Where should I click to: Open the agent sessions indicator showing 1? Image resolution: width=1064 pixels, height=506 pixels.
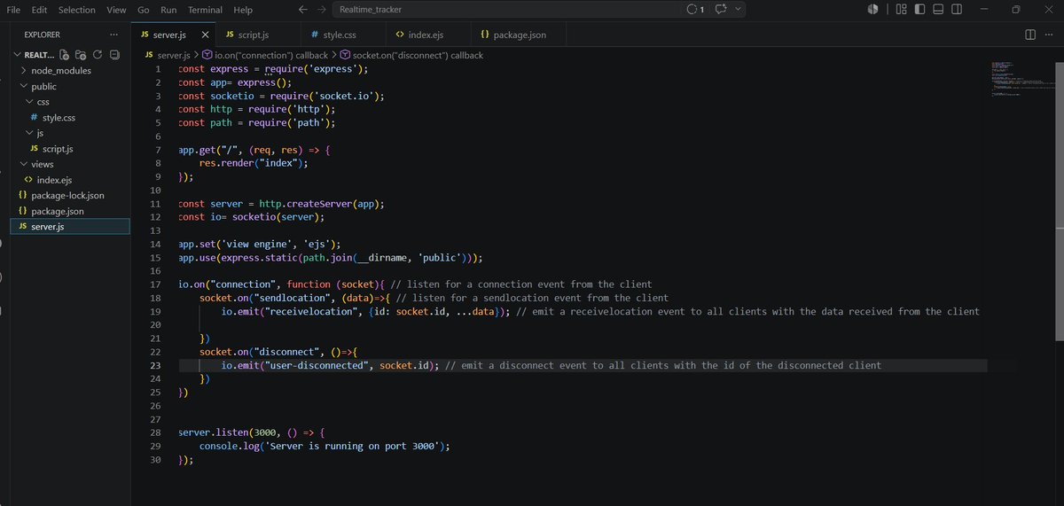[695, 10]
